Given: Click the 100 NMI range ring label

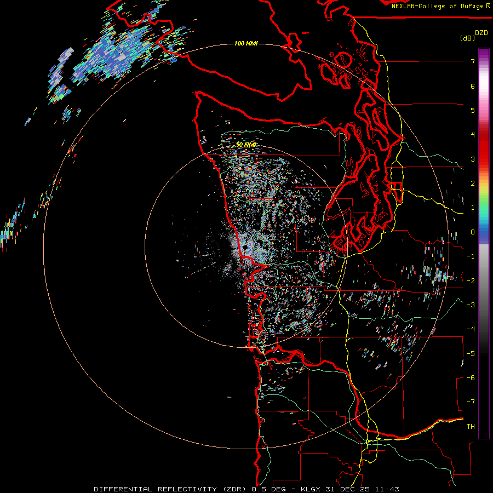Looking at the screenshot, I should coord(246,43).
